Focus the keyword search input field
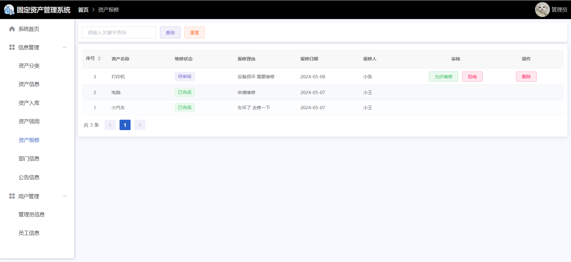Viewport: 571px width, 262px height. [119, 32]
